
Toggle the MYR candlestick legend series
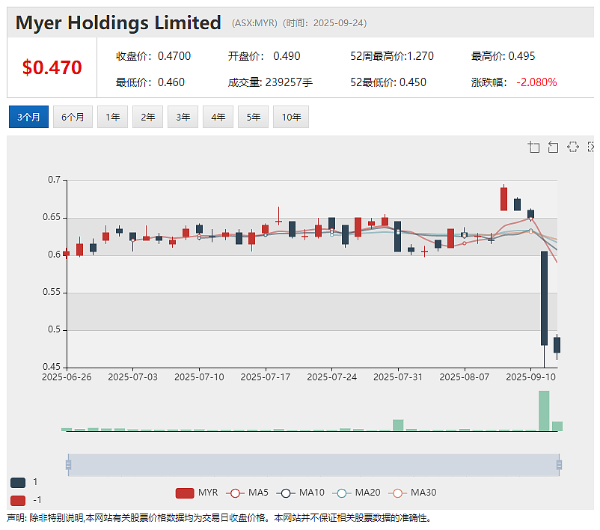point(197,493)
